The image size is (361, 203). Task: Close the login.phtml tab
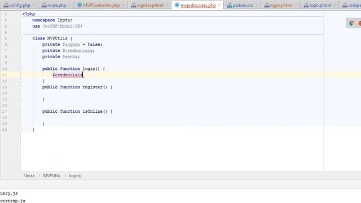[x=296, y=5]
